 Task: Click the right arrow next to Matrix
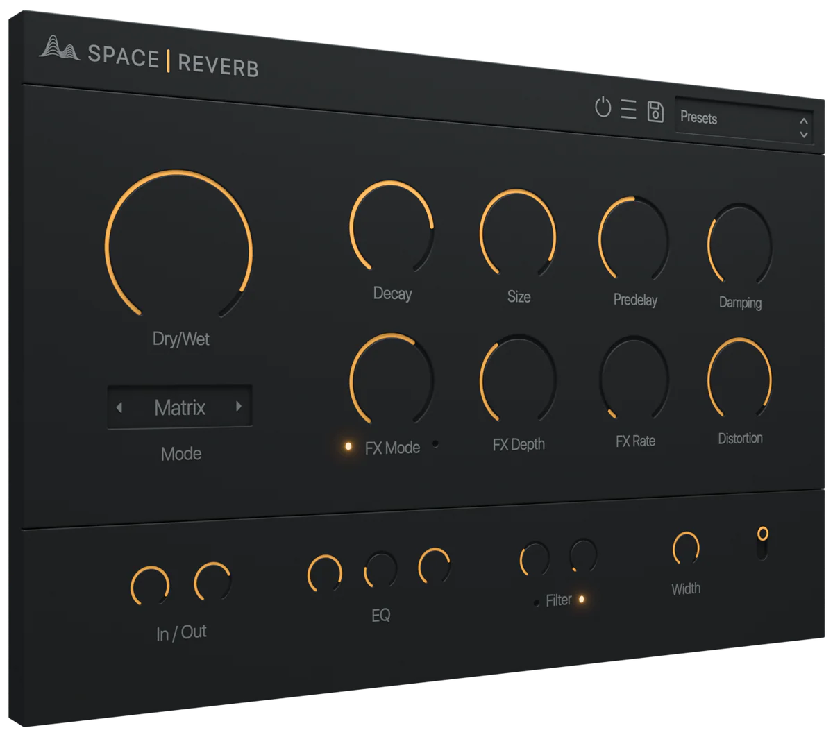point(238,406)
